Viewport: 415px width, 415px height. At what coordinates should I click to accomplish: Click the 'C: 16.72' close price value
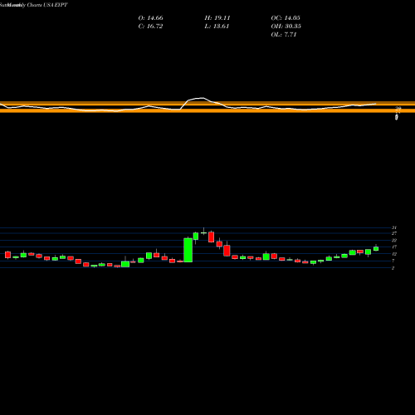(x=150, y=27)
